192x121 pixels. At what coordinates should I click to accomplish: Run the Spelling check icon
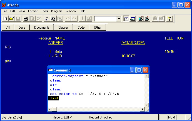[39, 19]
